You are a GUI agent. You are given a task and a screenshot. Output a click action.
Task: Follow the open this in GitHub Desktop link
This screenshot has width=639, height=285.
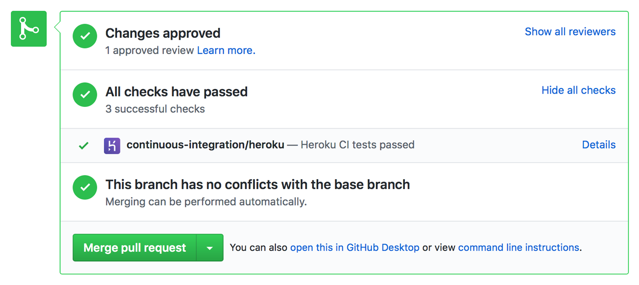(x=355, y=248)
